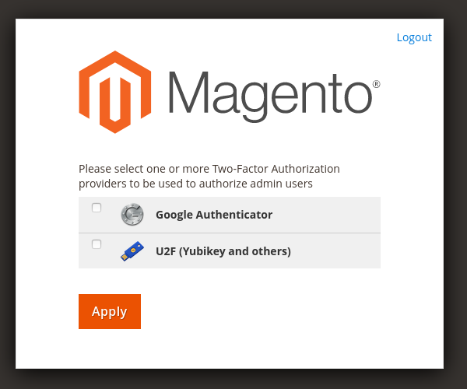Viewport: 467px width, 389px height.
Task: Click the dark background outside the dialog
Action: tap(455, 194)
